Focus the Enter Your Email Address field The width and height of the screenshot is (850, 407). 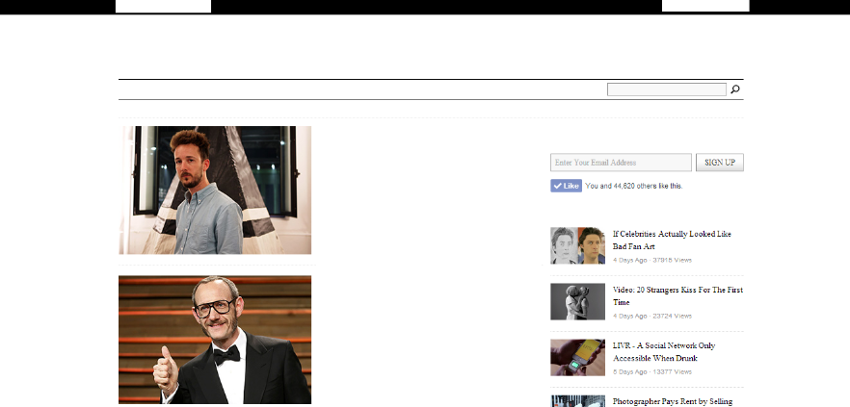621,163
